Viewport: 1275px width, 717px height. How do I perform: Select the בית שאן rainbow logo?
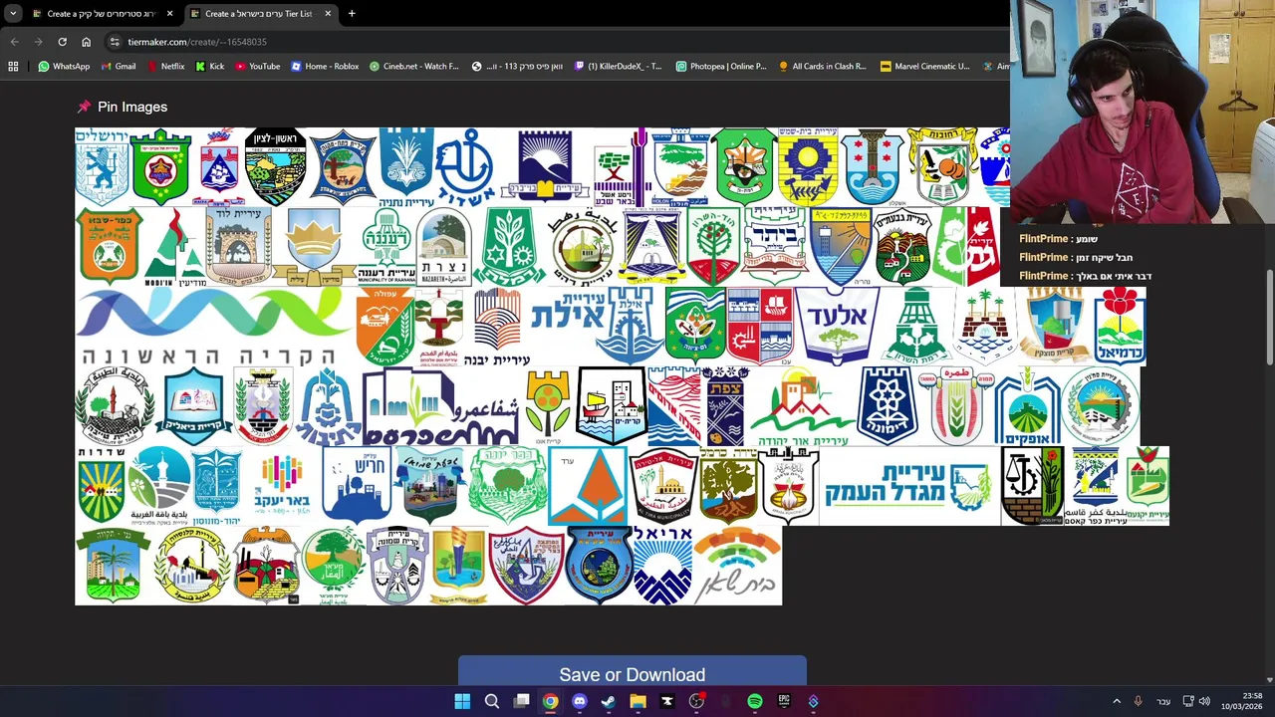pos(737,566)
